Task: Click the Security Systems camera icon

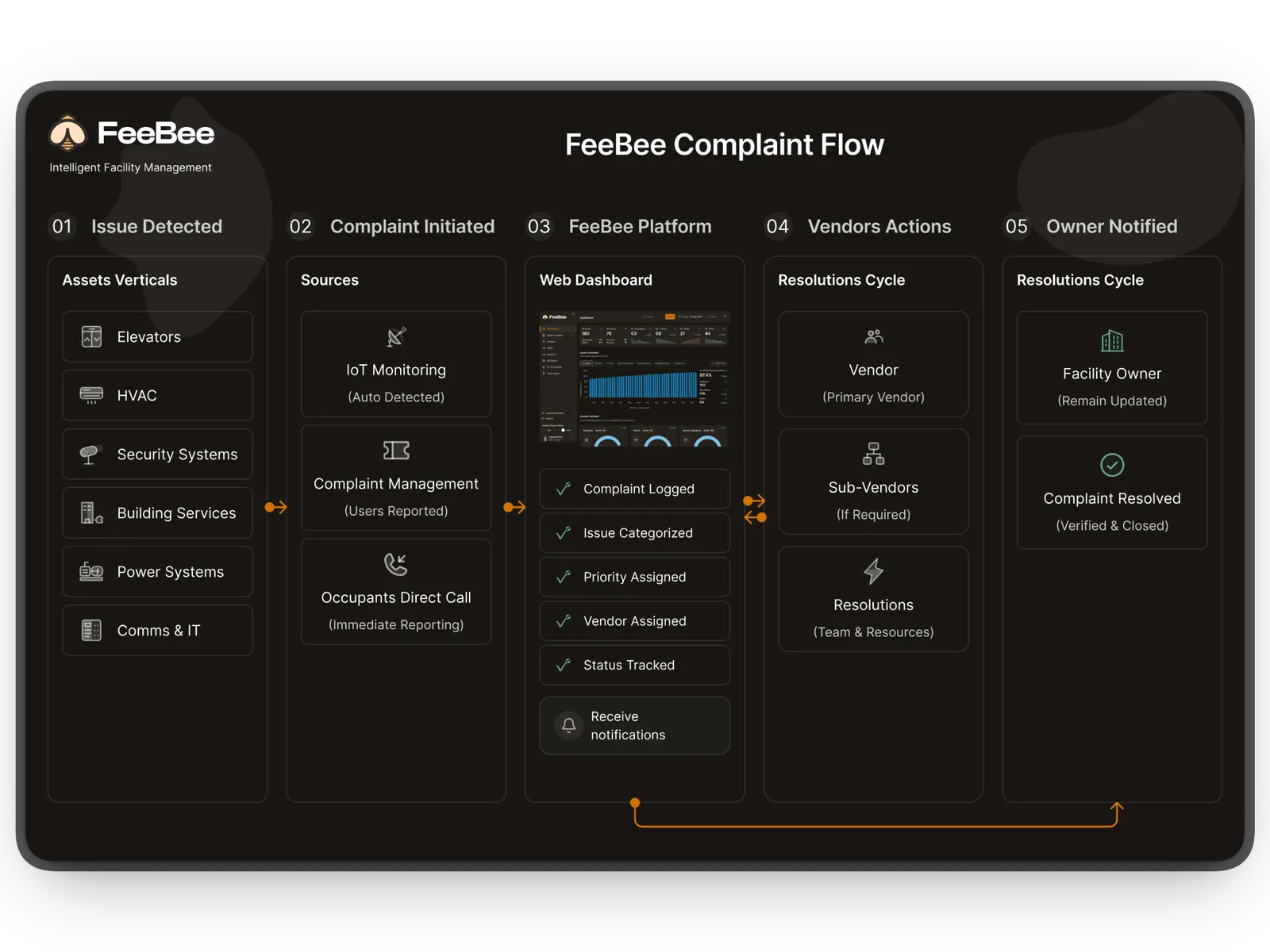Action: pyautogui.click(x=90, y=454)
